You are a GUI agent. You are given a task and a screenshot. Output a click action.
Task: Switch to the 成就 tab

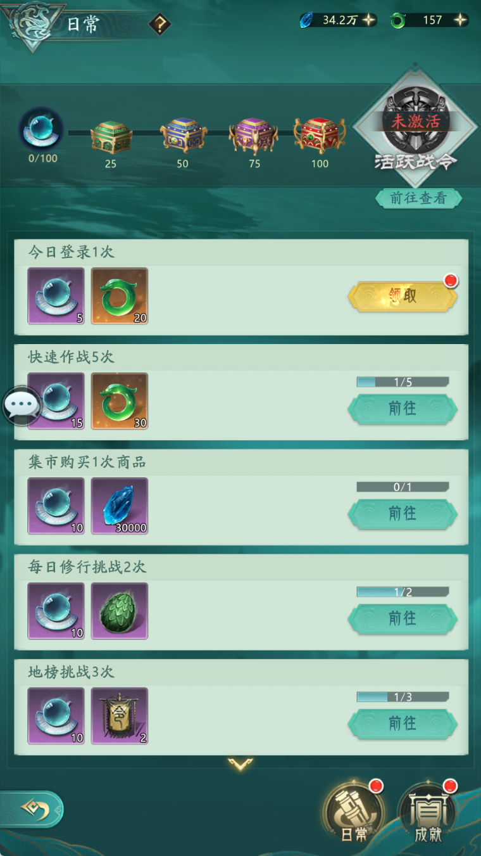tap(428, 814)
